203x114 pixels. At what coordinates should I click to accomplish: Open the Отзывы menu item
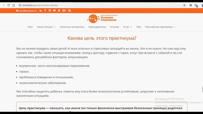pyautogui.click(x=115, y=27)
